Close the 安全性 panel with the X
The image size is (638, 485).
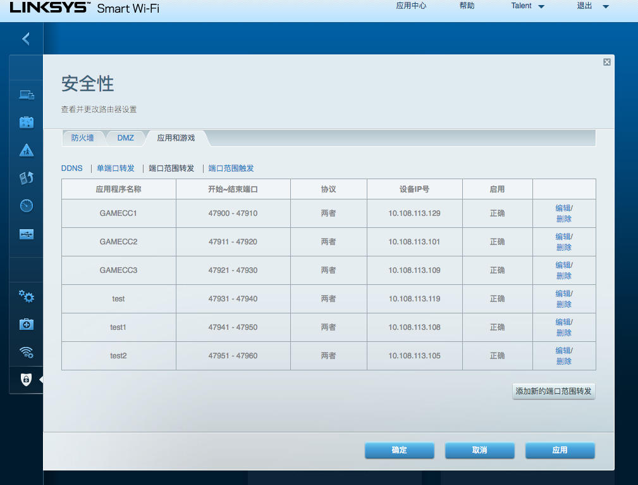606,62
